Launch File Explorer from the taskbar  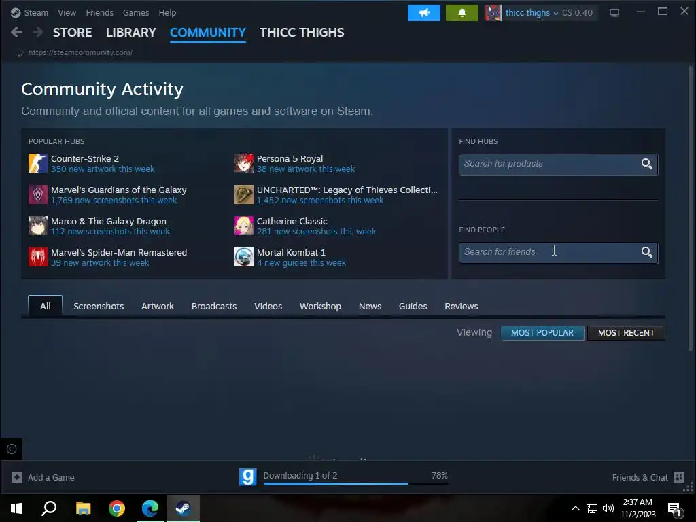point(83,508)
